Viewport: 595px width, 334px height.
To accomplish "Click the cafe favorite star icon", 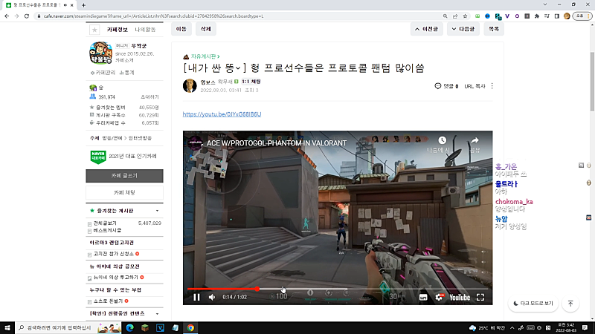I will [94, 30].
